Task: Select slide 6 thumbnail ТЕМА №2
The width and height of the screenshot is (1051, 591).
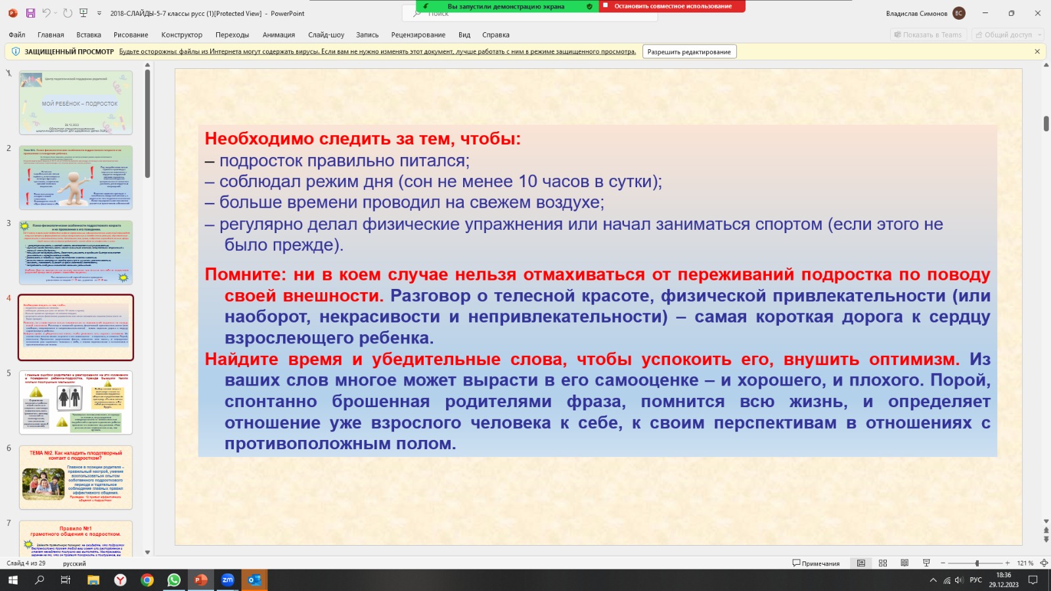Action: pyautogui.click(x=76, y=477)
